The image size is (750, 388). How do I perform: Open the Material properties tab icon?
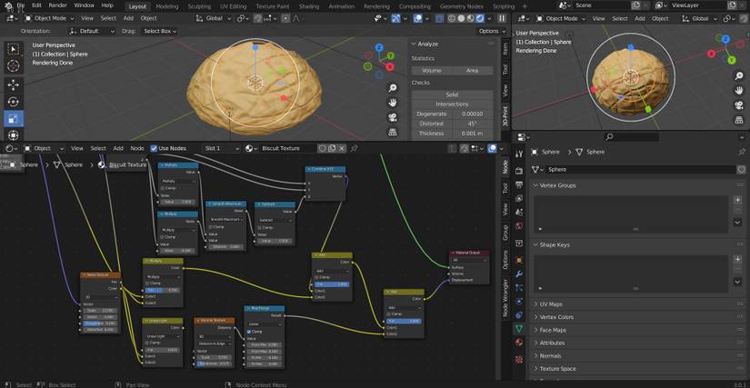tap(519, 343)
